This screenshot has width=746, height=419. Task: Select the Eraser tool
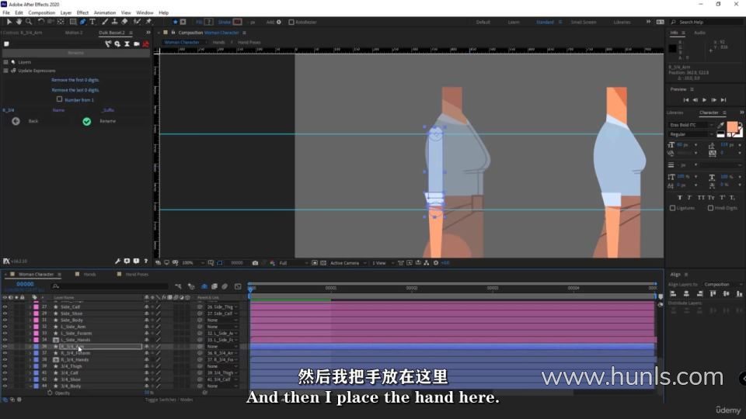(x=124, y=22)
